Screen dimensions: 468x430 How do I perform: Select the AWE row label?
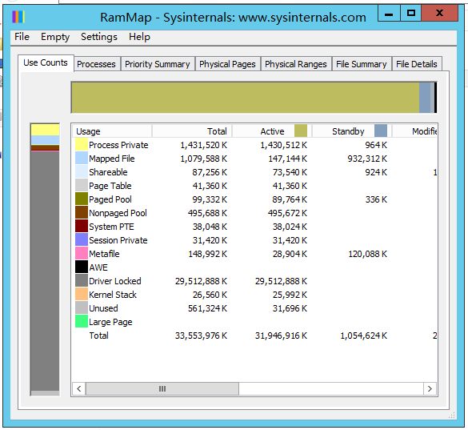(x=98, y=267)
